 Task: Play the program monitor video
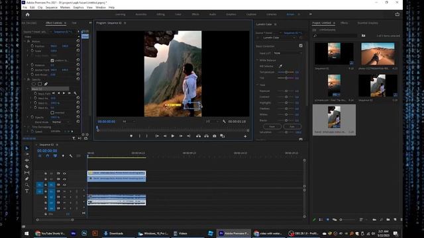[173, 136]
